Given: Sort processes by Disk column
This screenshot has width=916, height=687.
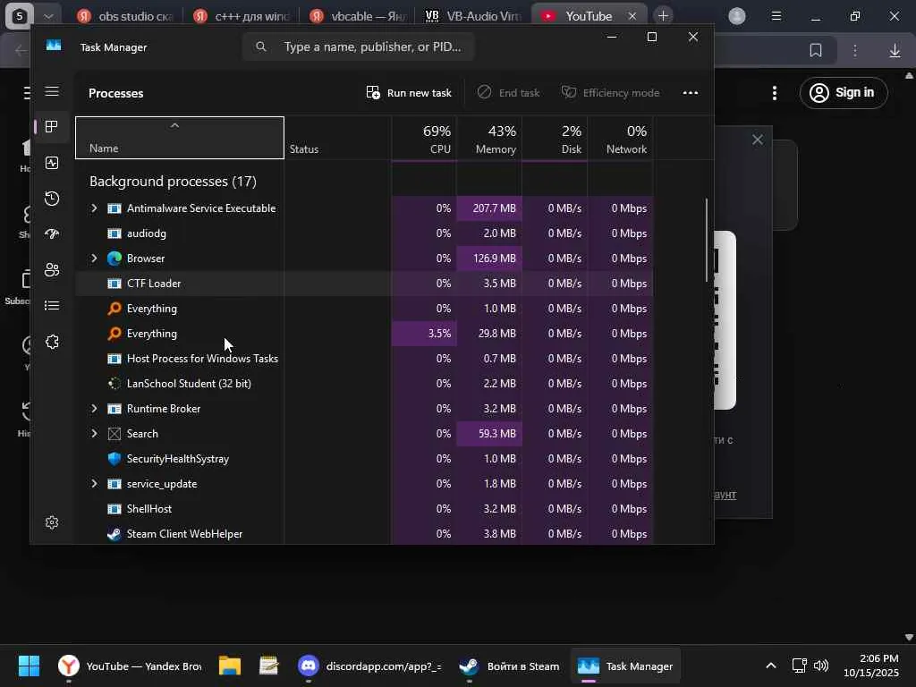Looking at the screenshot, I should pyautogui.click(x=555, y=138).
